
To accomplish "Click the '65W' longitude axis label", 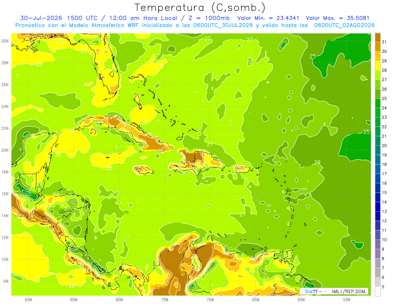I will [x=256, y=300].
